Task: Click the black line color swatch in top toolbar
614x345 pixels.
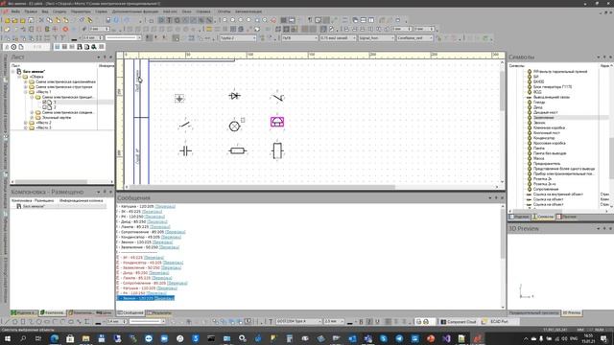Action: 75,38
